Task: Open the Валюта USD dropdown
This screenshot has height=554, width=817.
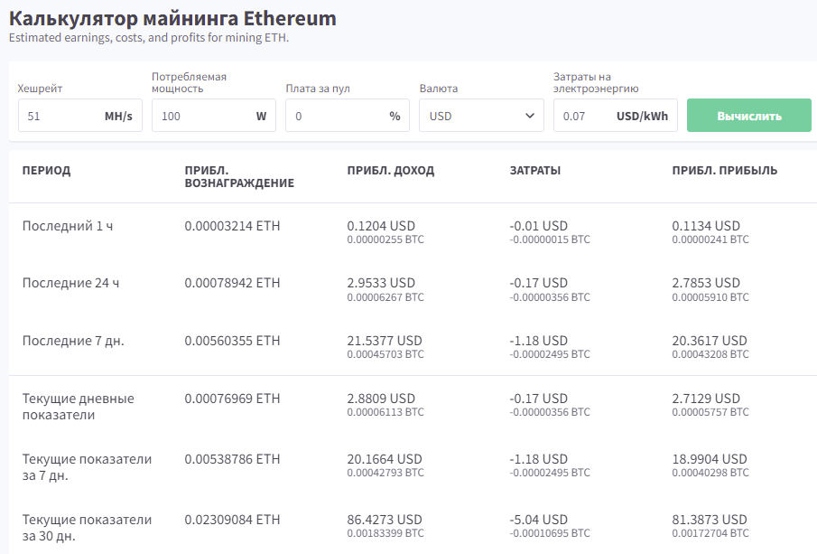Action: click(481, 116)
